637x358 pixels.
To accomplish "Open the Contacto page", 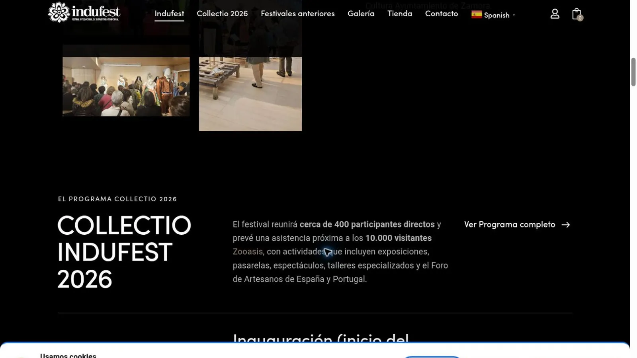I will [x=442, y=14].
